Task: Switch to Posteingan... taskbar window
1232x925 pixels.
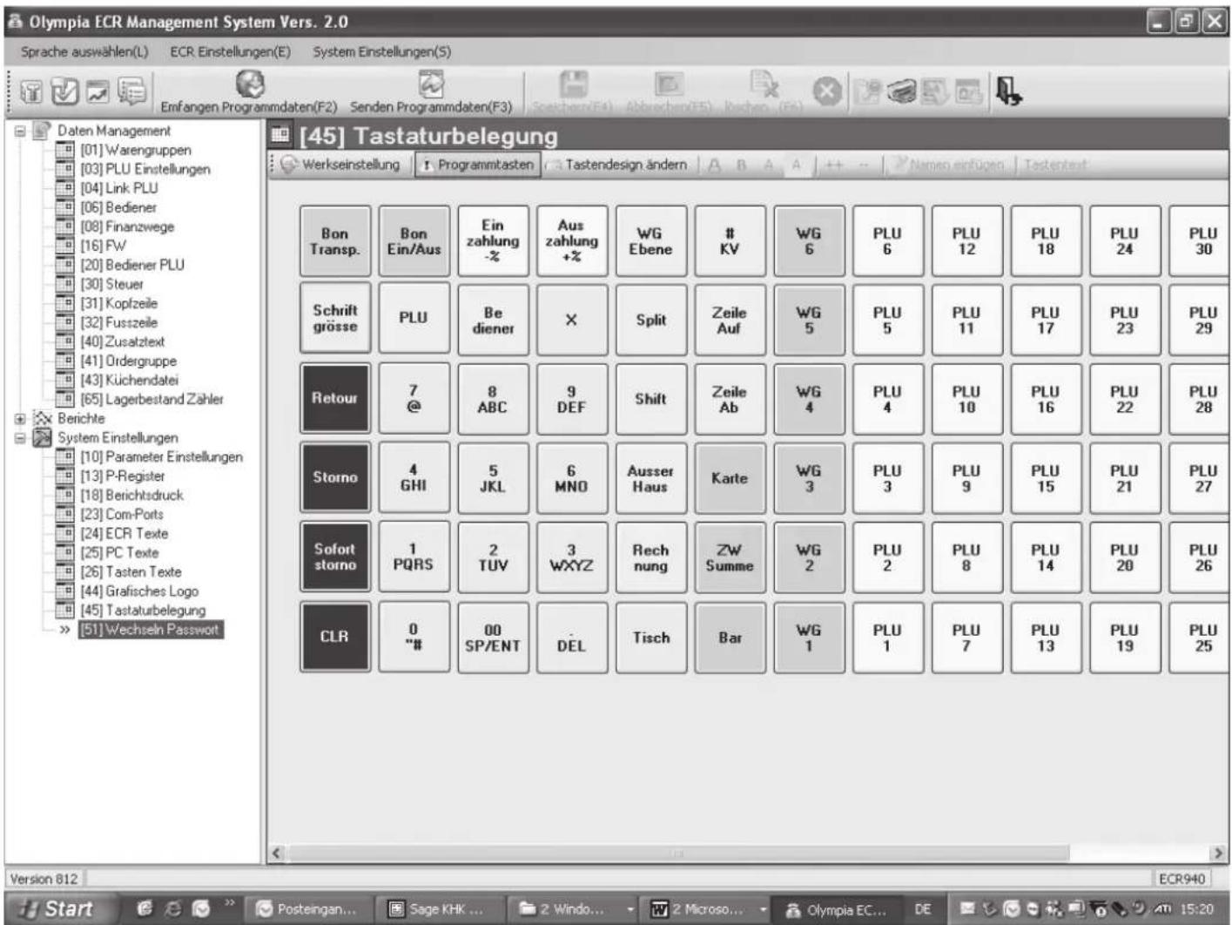Action: pyautogui.click(x=309, y=909)
